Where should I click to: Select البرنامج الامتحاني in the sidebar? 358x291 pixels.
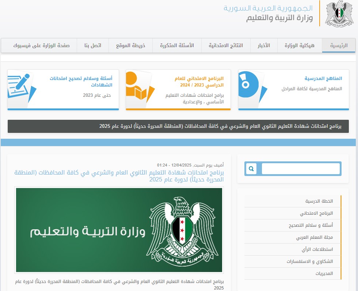(316, 213)
